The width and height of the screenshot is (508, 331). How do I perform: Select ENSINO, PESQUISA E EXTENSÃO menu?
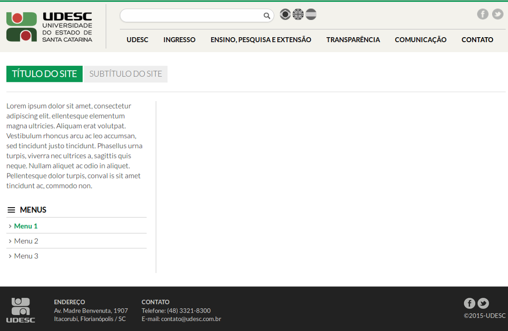point(260,40)
